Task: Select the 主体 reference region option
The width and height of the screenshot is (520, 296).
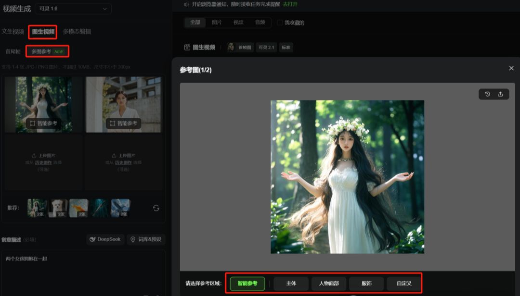Action: click(291, 284)
